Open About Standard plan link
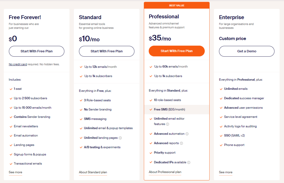The height and width of the screenshot is (183, 284). [93, 172]
